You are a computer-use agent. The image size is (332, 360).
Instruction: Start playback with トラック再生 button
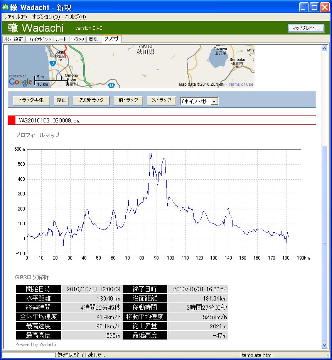pyautogui.click(x=31, y=100)
